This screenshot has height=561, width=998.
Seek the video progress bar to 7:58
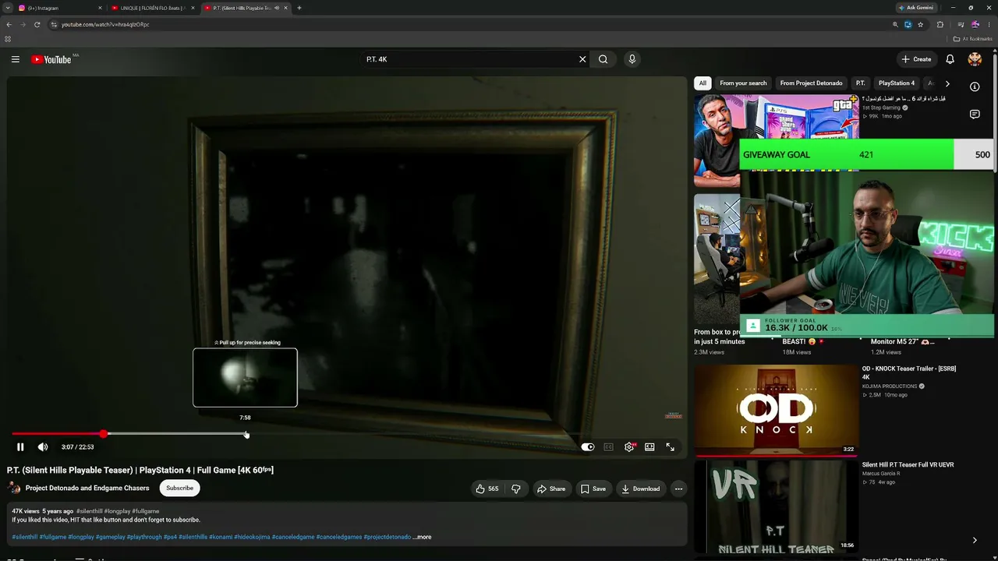pyautogui.click(x=246, y=434)
